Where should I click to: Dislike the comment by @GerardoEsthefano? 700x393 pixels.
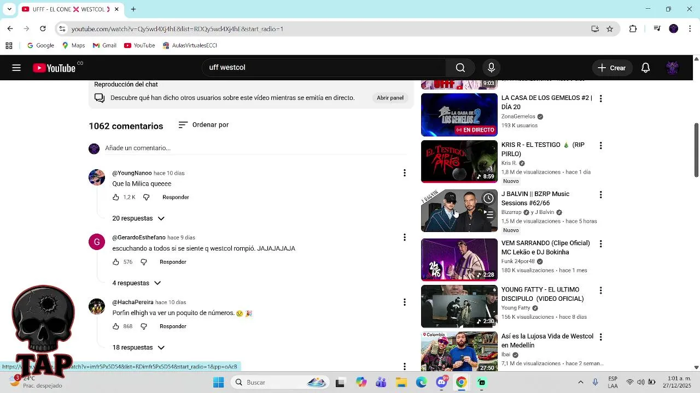pos(144,262)
